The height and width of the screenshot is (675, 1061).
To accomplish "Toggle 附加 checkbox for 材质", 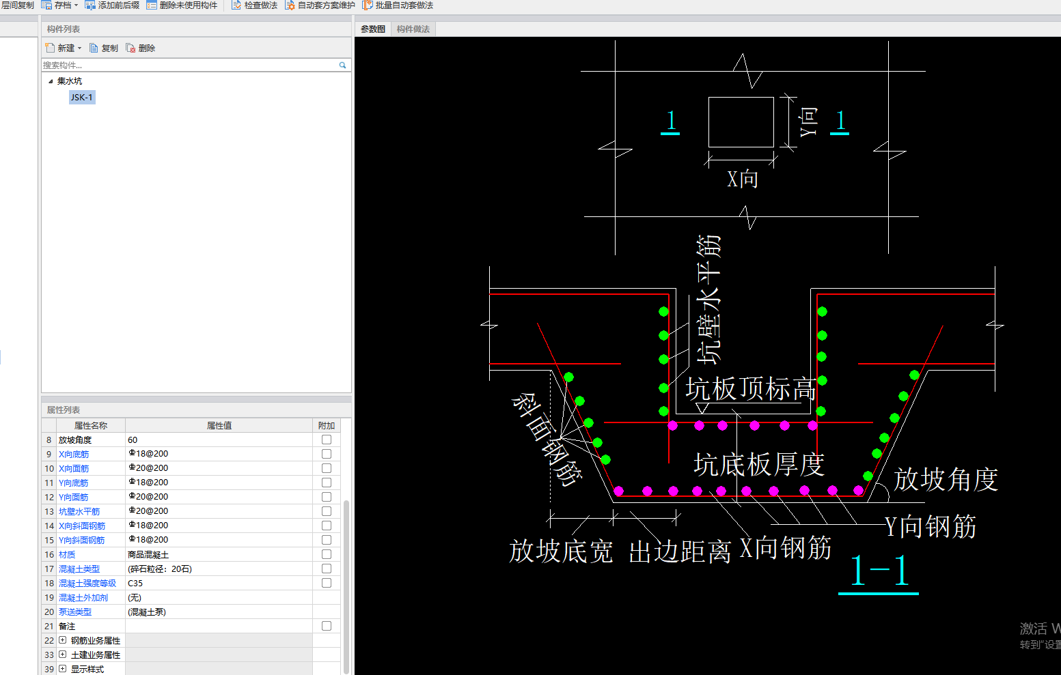I will pyautogui.click(x=327, y=555).
